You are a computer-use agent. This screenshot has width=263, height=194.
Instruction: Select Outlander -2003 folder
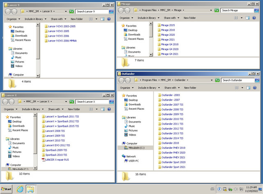coord(169,95)
